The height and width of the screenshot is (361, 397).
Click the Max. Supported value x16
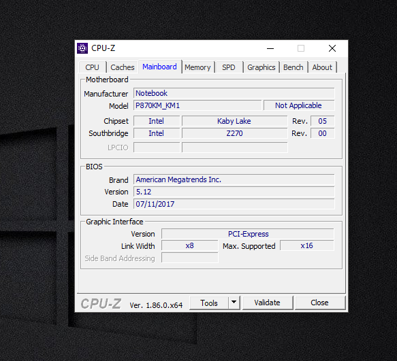point(307,245)
